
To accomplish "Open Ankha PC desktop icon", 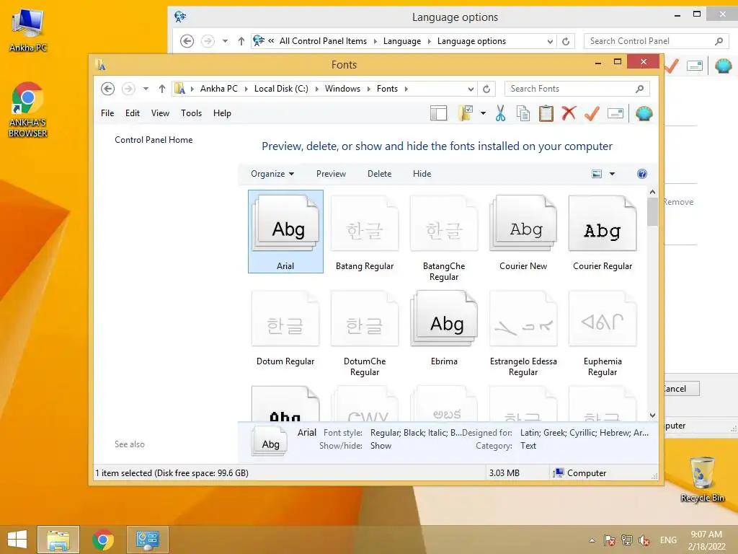I will (28, 30).
